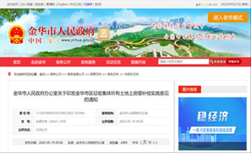
Task: Open the RSS subscription link
Action: 75,4
